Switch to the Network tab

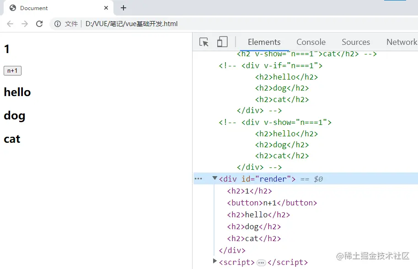pos(402,42)
